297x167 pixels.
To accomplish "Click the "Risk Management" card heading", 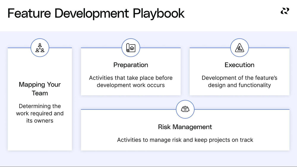I will pos(185,127).
